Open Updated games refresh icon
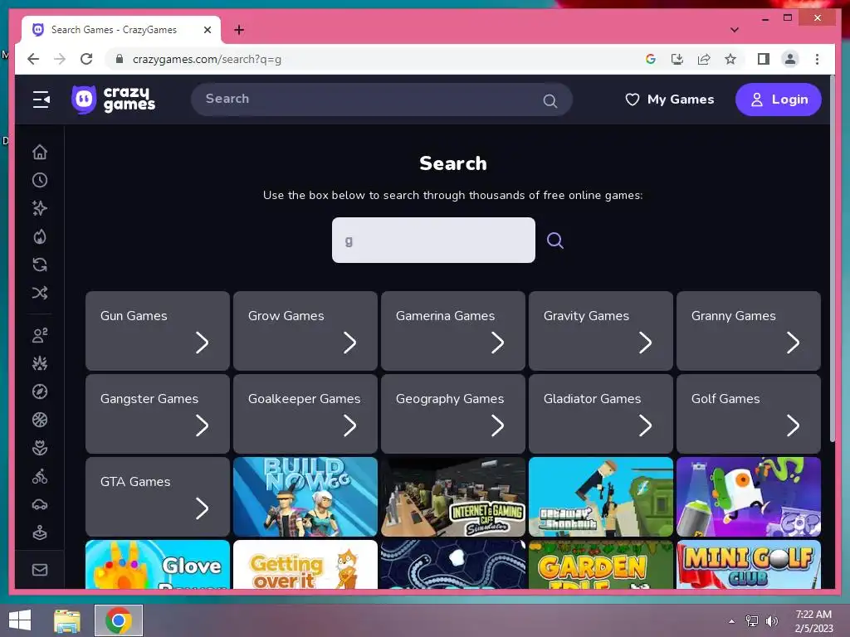The image size is (850, 637). pos(40,265)
